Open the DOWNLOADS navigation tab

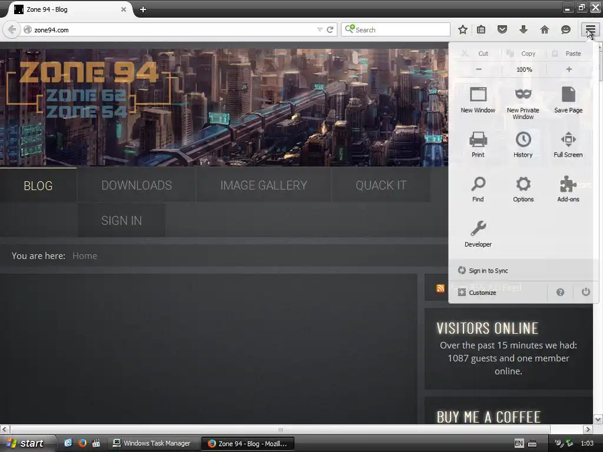click(x=137, y=185)
